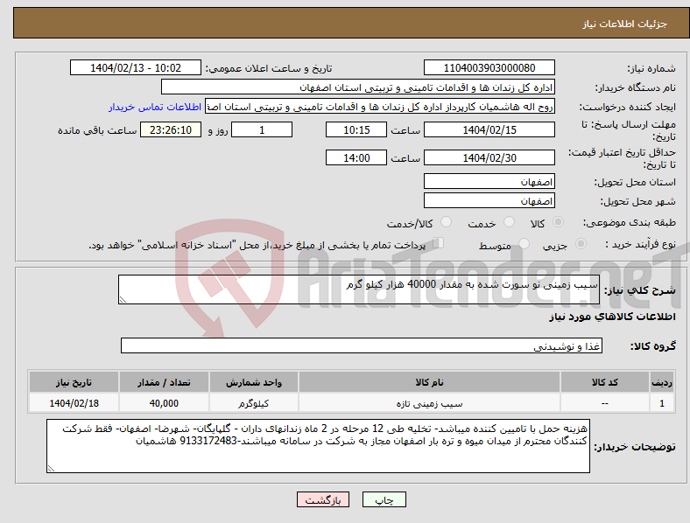Click the شرح کلی نیاز description textarea

click(x=359, y=289)
